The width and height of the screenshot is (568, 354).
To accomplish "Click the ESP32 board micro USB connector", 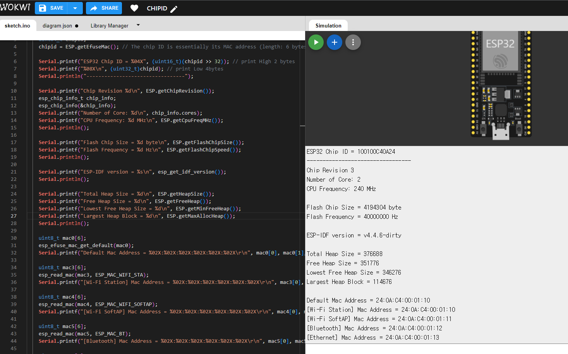I will [x=501, y=132].
